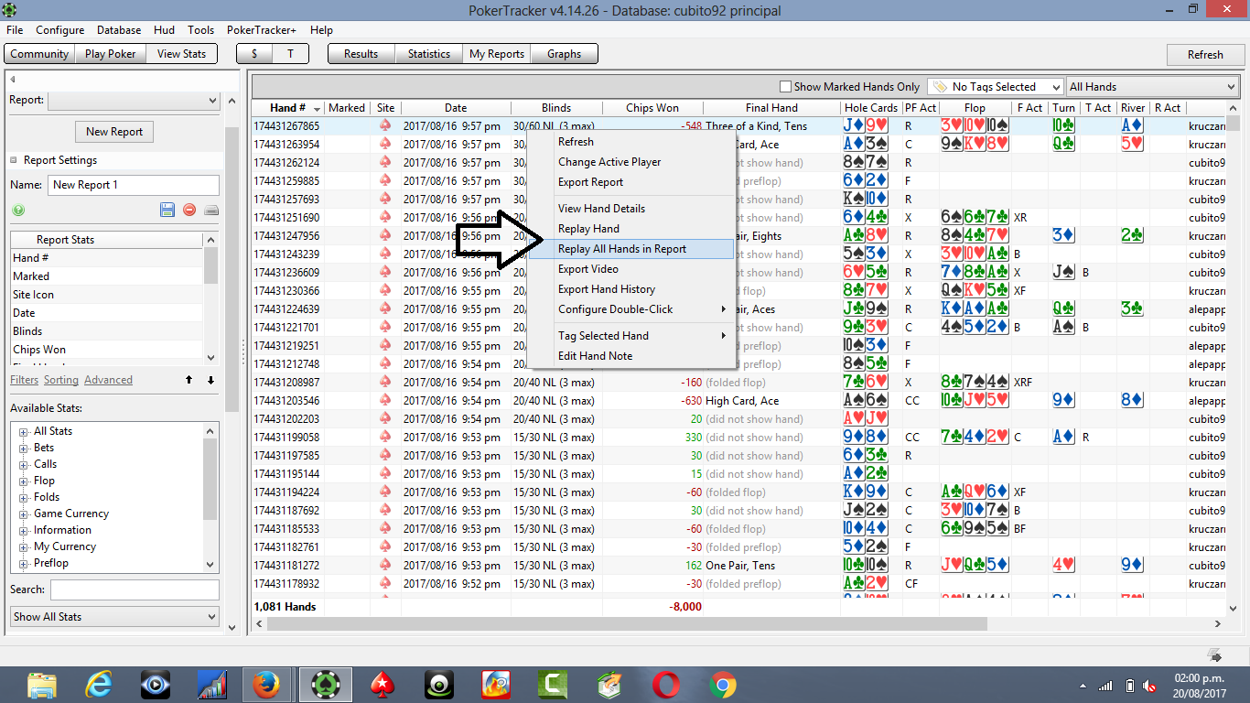Collapse the Report Settings section
The image size is (1250, 703).
click(x=15, y=160)
